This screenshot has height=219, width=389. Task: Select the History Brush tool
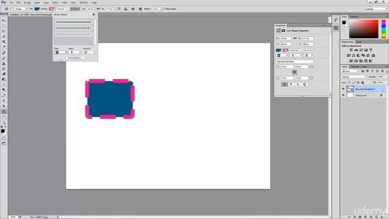tap(4, 69)
